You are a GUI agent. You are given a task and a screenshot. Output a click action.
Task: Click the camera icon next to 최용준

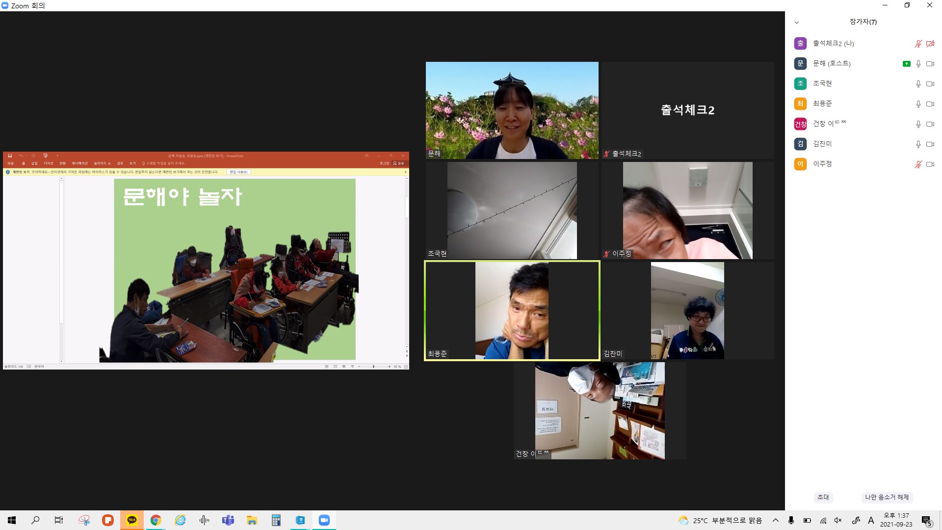pyautogui.click(x=930, y=104)
